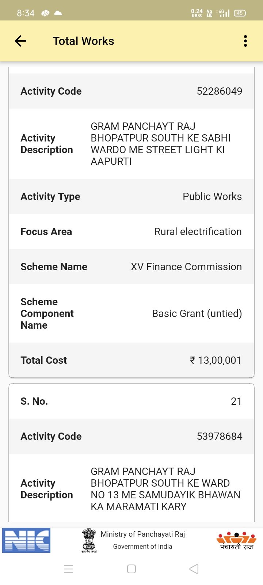Screen dimensions: 263x585
Task: Select the Rural electrification focus area
Action: click(x=198, y=231)
